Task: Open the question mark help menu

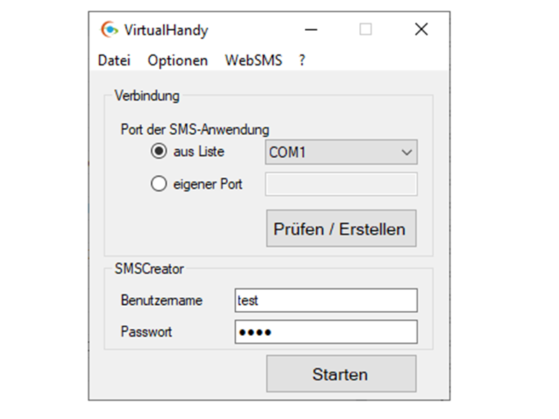Action: (x=302, y=60)
